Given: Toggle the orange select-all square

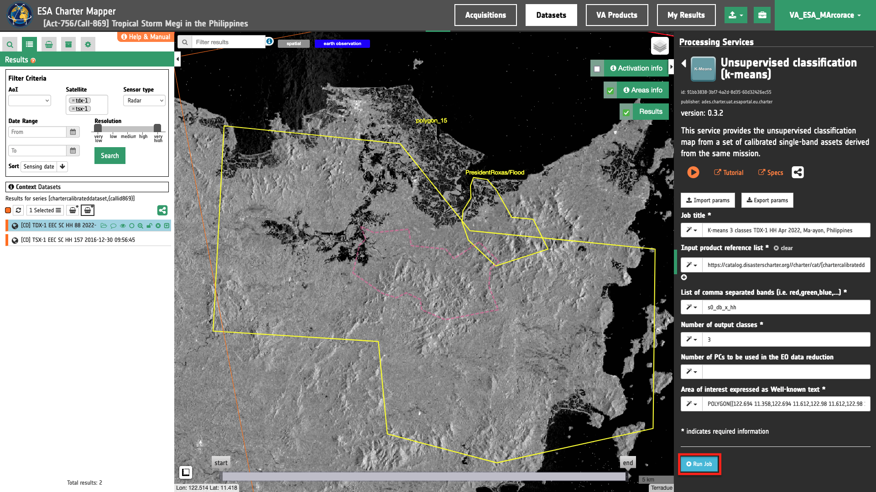Looking at the screenshot, I should [8, 210].
